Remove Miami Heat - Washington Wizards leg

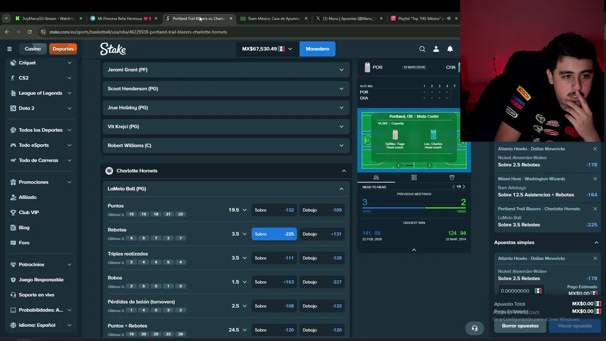(595, 179)
